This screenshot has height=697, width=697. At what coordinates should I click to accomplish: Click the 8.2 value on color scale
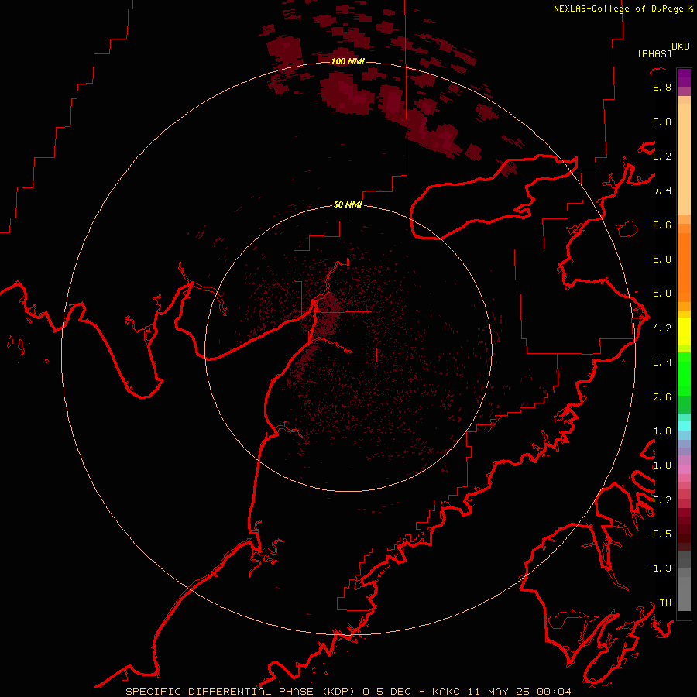662,156
